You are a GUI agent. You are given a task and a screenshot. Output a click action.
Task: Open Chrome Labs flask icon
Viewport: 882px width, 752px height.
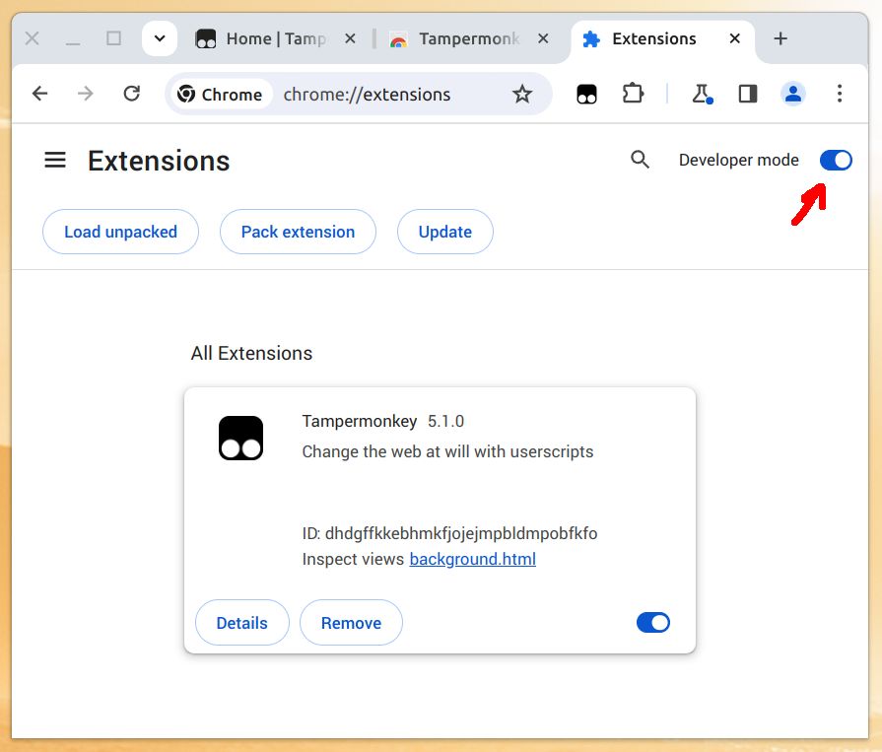(x=702, y=94)
